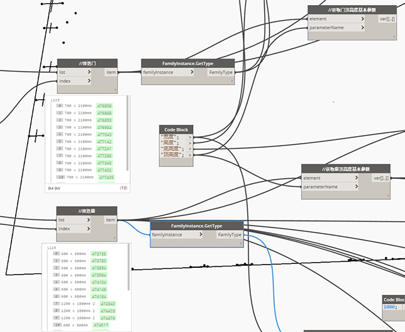Open element ID 473735 in the window list

click(99, 254)
